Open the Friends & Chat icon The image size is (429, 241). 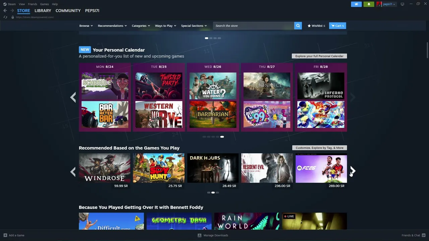point(424,235)
